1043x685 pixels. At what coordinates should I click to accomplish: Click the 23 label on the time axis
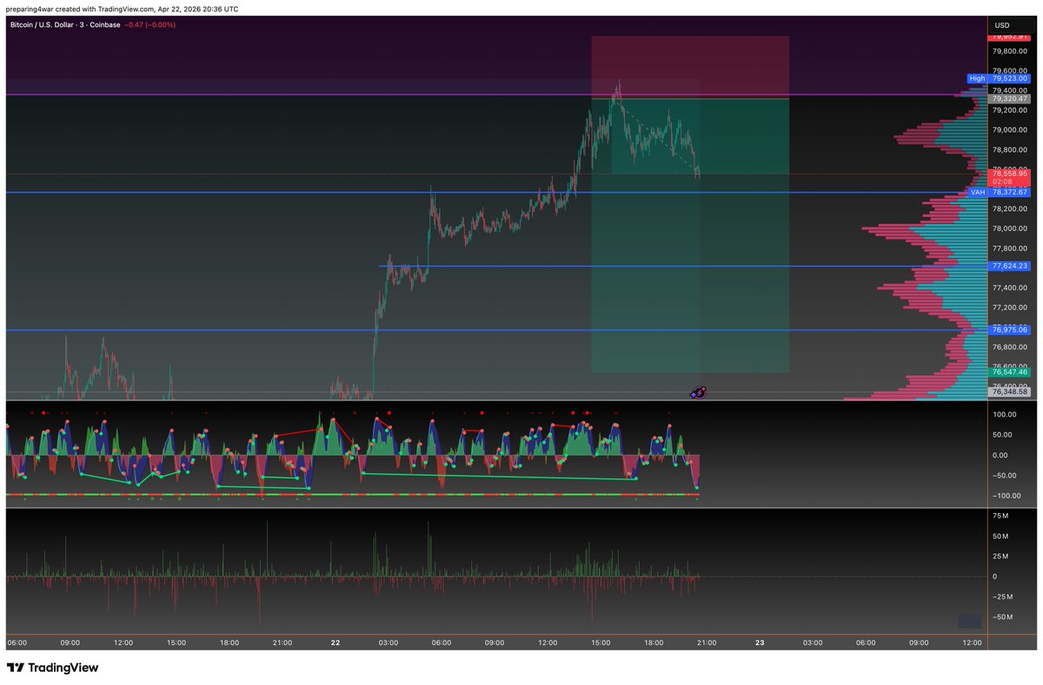(759, 643)
